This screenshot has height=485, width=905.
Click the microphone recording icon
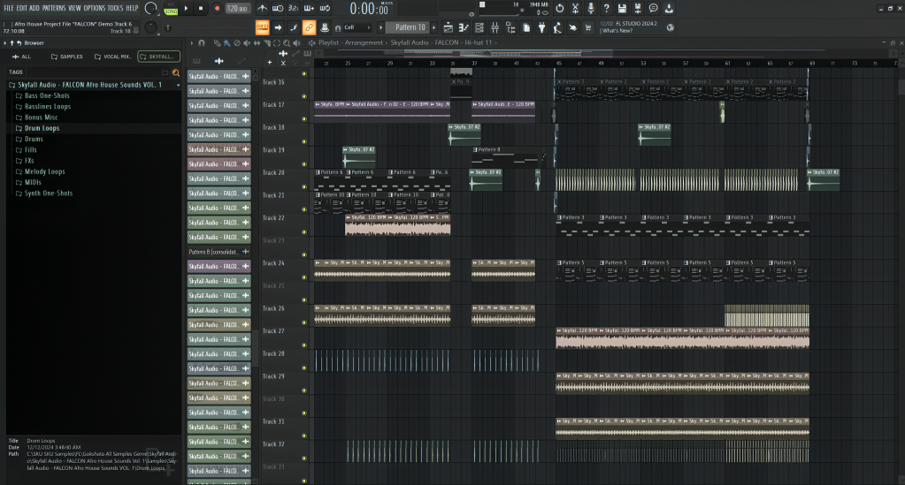click(x=590, y=8)
